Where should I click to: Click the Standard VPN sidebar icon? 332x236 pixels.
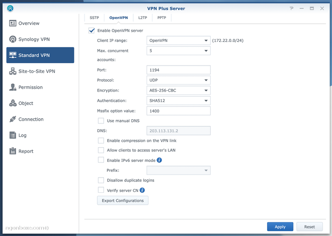pos(13,55)
